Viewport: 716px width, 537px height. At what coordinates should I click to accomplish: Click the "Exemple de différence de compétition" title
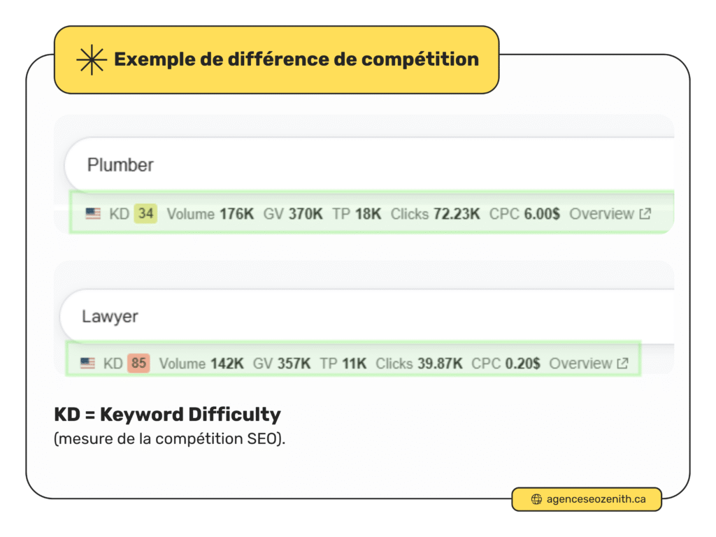296,59
